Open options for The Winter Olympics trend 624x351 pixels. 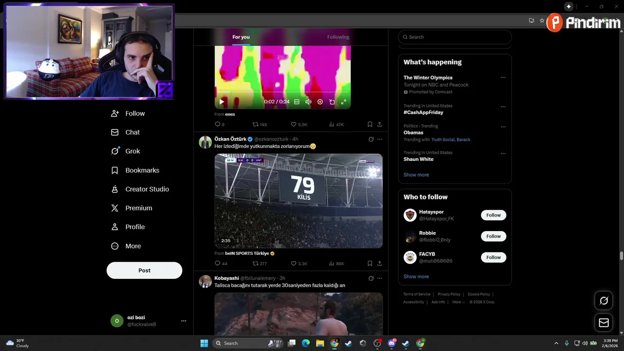pos(503,78)
